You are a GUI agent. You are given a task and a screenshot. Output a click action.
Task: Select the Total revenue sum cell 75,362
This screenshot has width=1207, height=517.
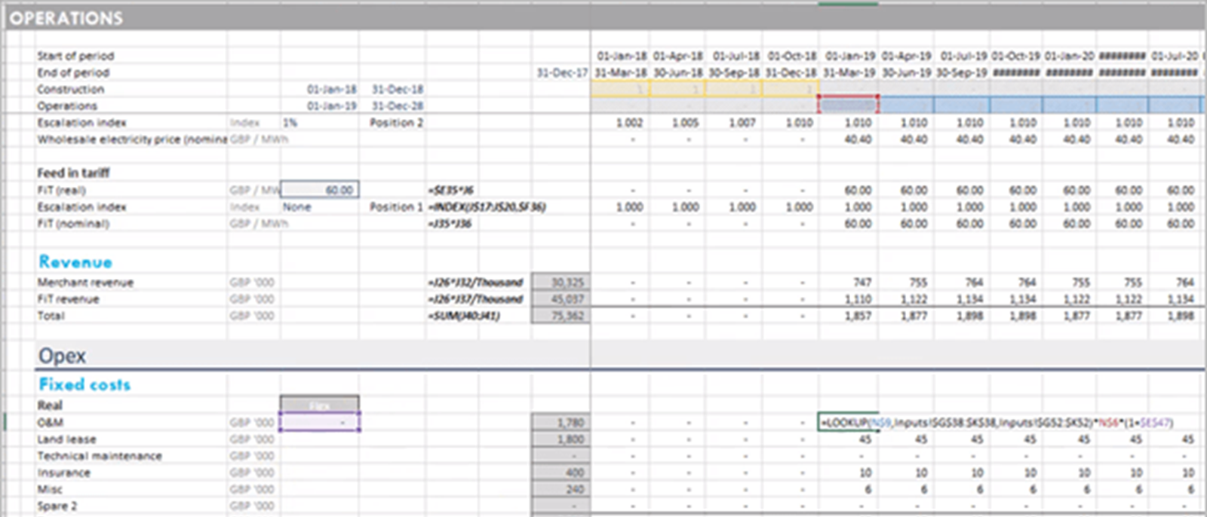tap(561, 316)
